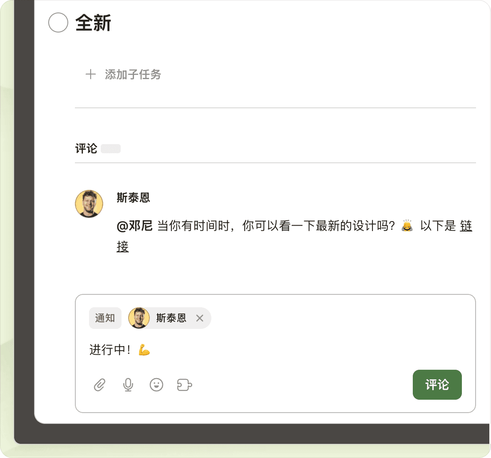Click the comment count badge beside 评论
The width and height of the screenshot is (491, 458).
111,149
